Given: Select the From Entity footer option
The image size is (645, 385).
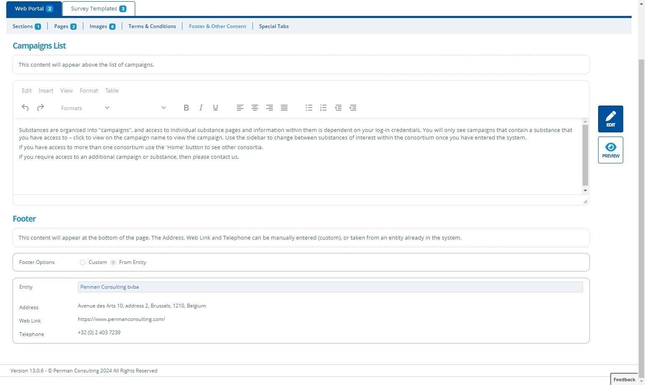Looking at the screenshot, I should pyautogui.click(x=113, y=262).
